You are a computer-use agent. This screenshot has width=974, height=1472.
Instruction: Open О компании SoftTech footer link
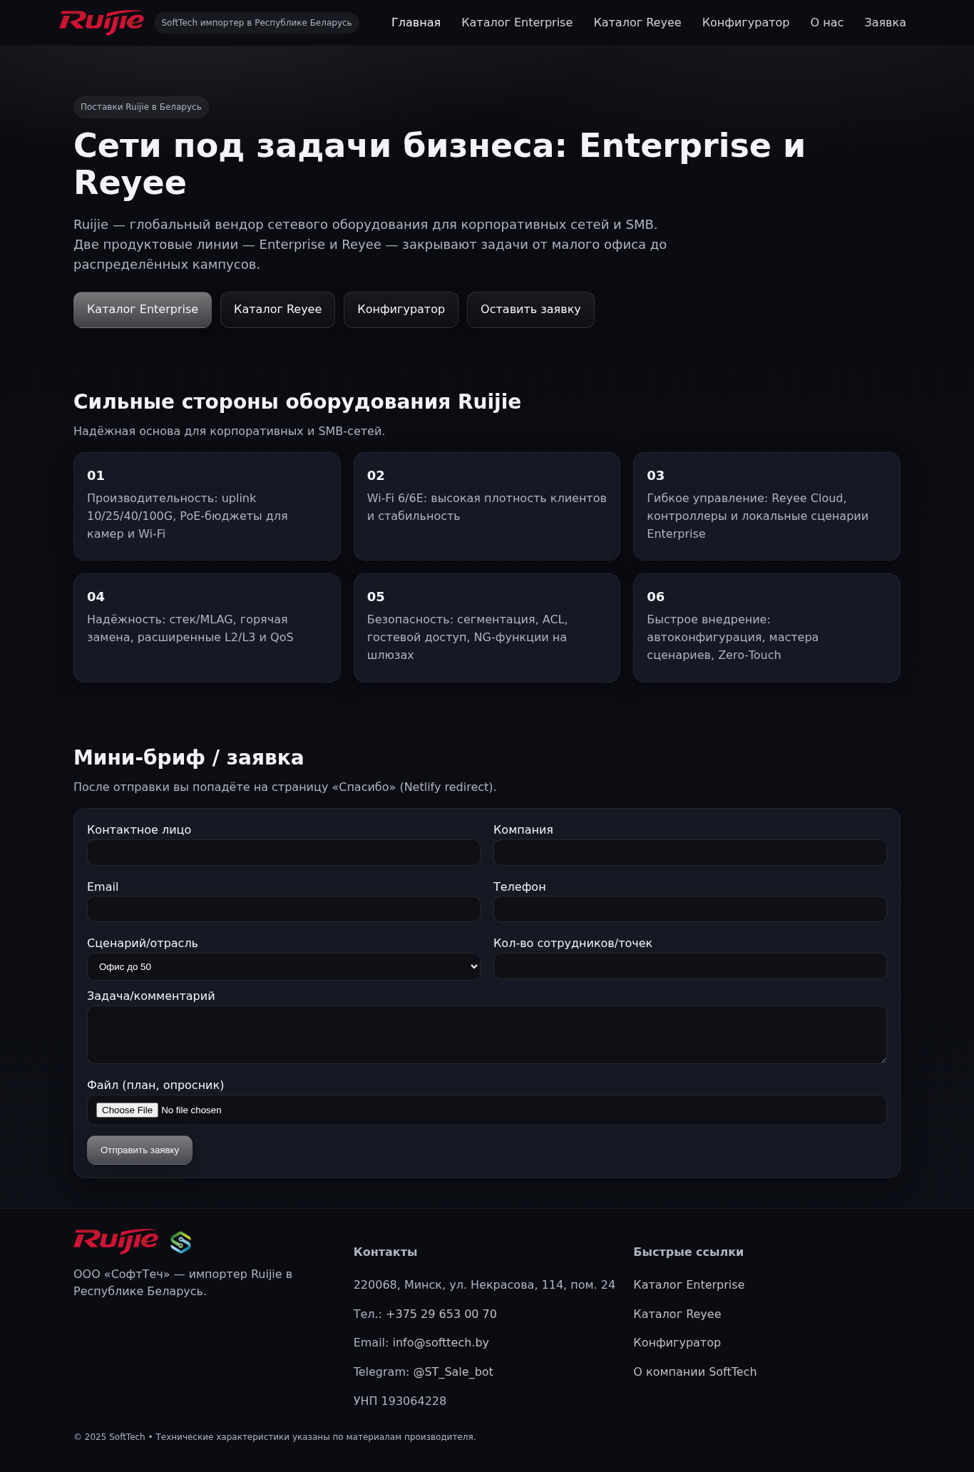pyautogui.click(x=695, y=1371)
